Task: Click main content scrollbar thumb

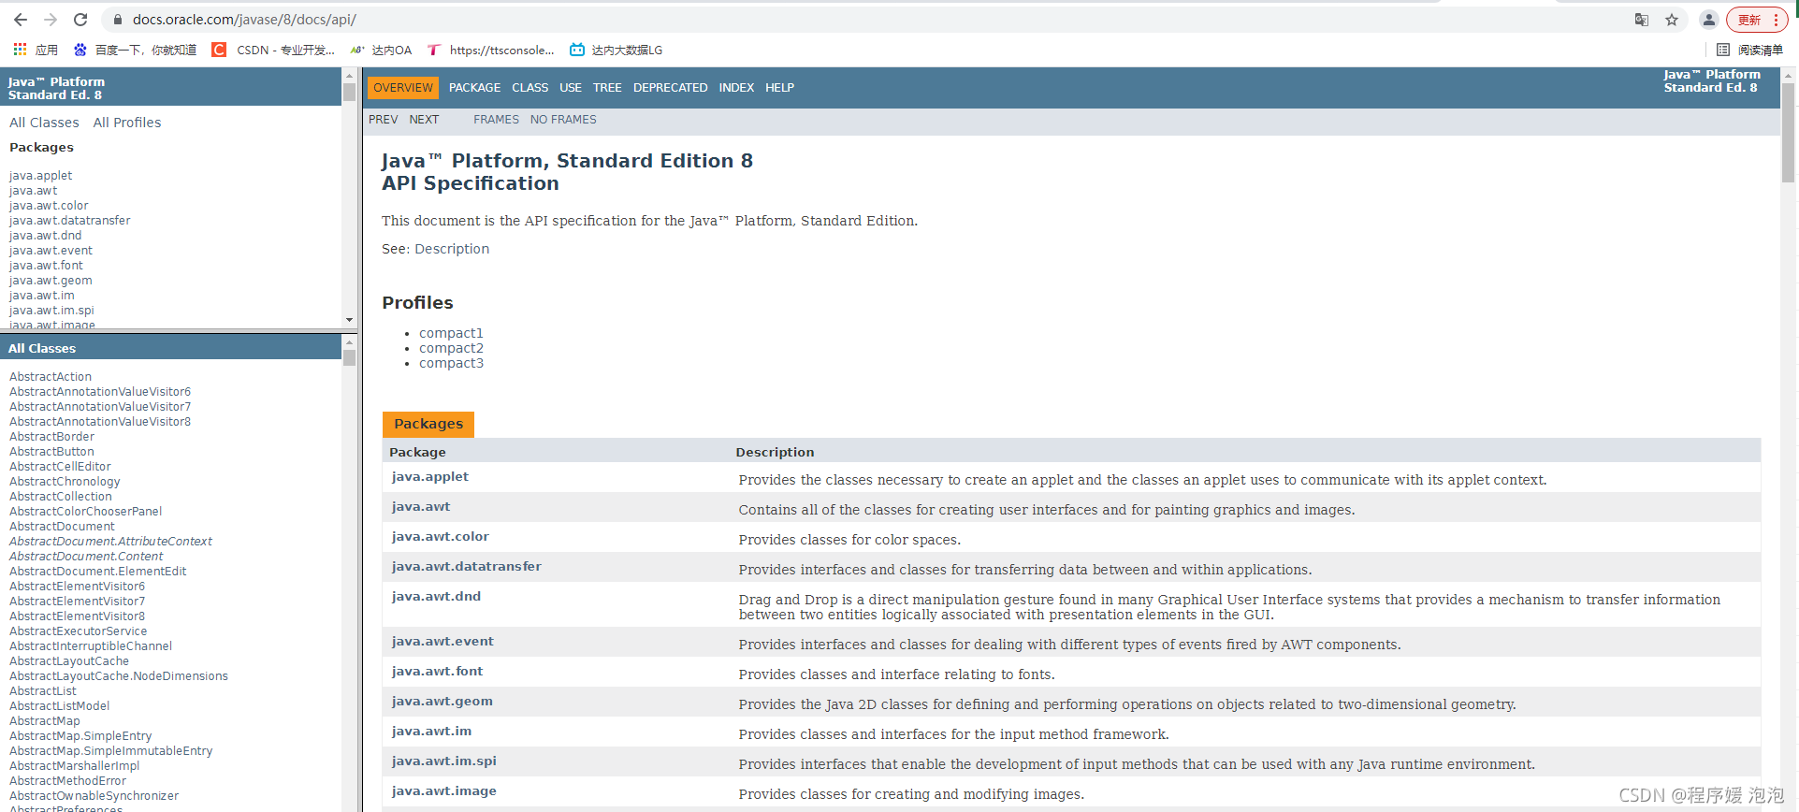Action: coord(1788,133)
